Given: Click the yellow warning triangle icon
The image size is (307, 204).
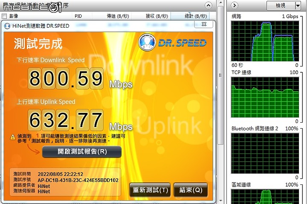Looking at the screenshot, I should [13, 137].
